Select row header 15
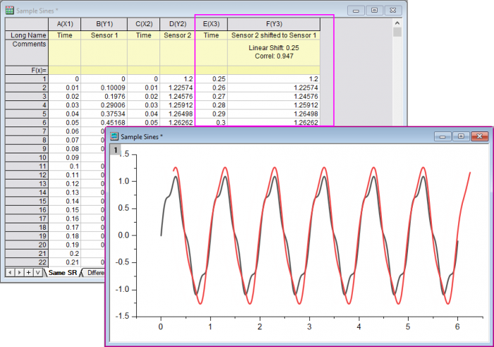Viewport: 494px width, 347px height. coord(27,201)
